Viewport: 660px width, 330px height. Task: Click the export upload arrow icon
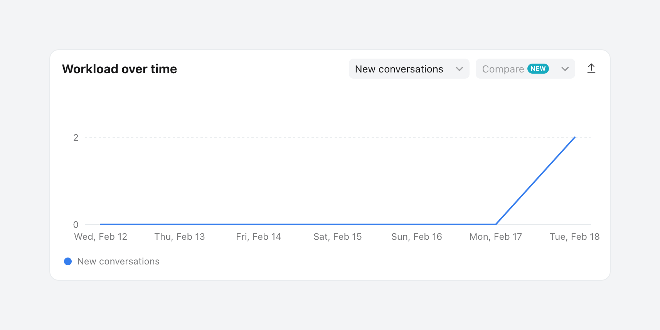point(591,69)
